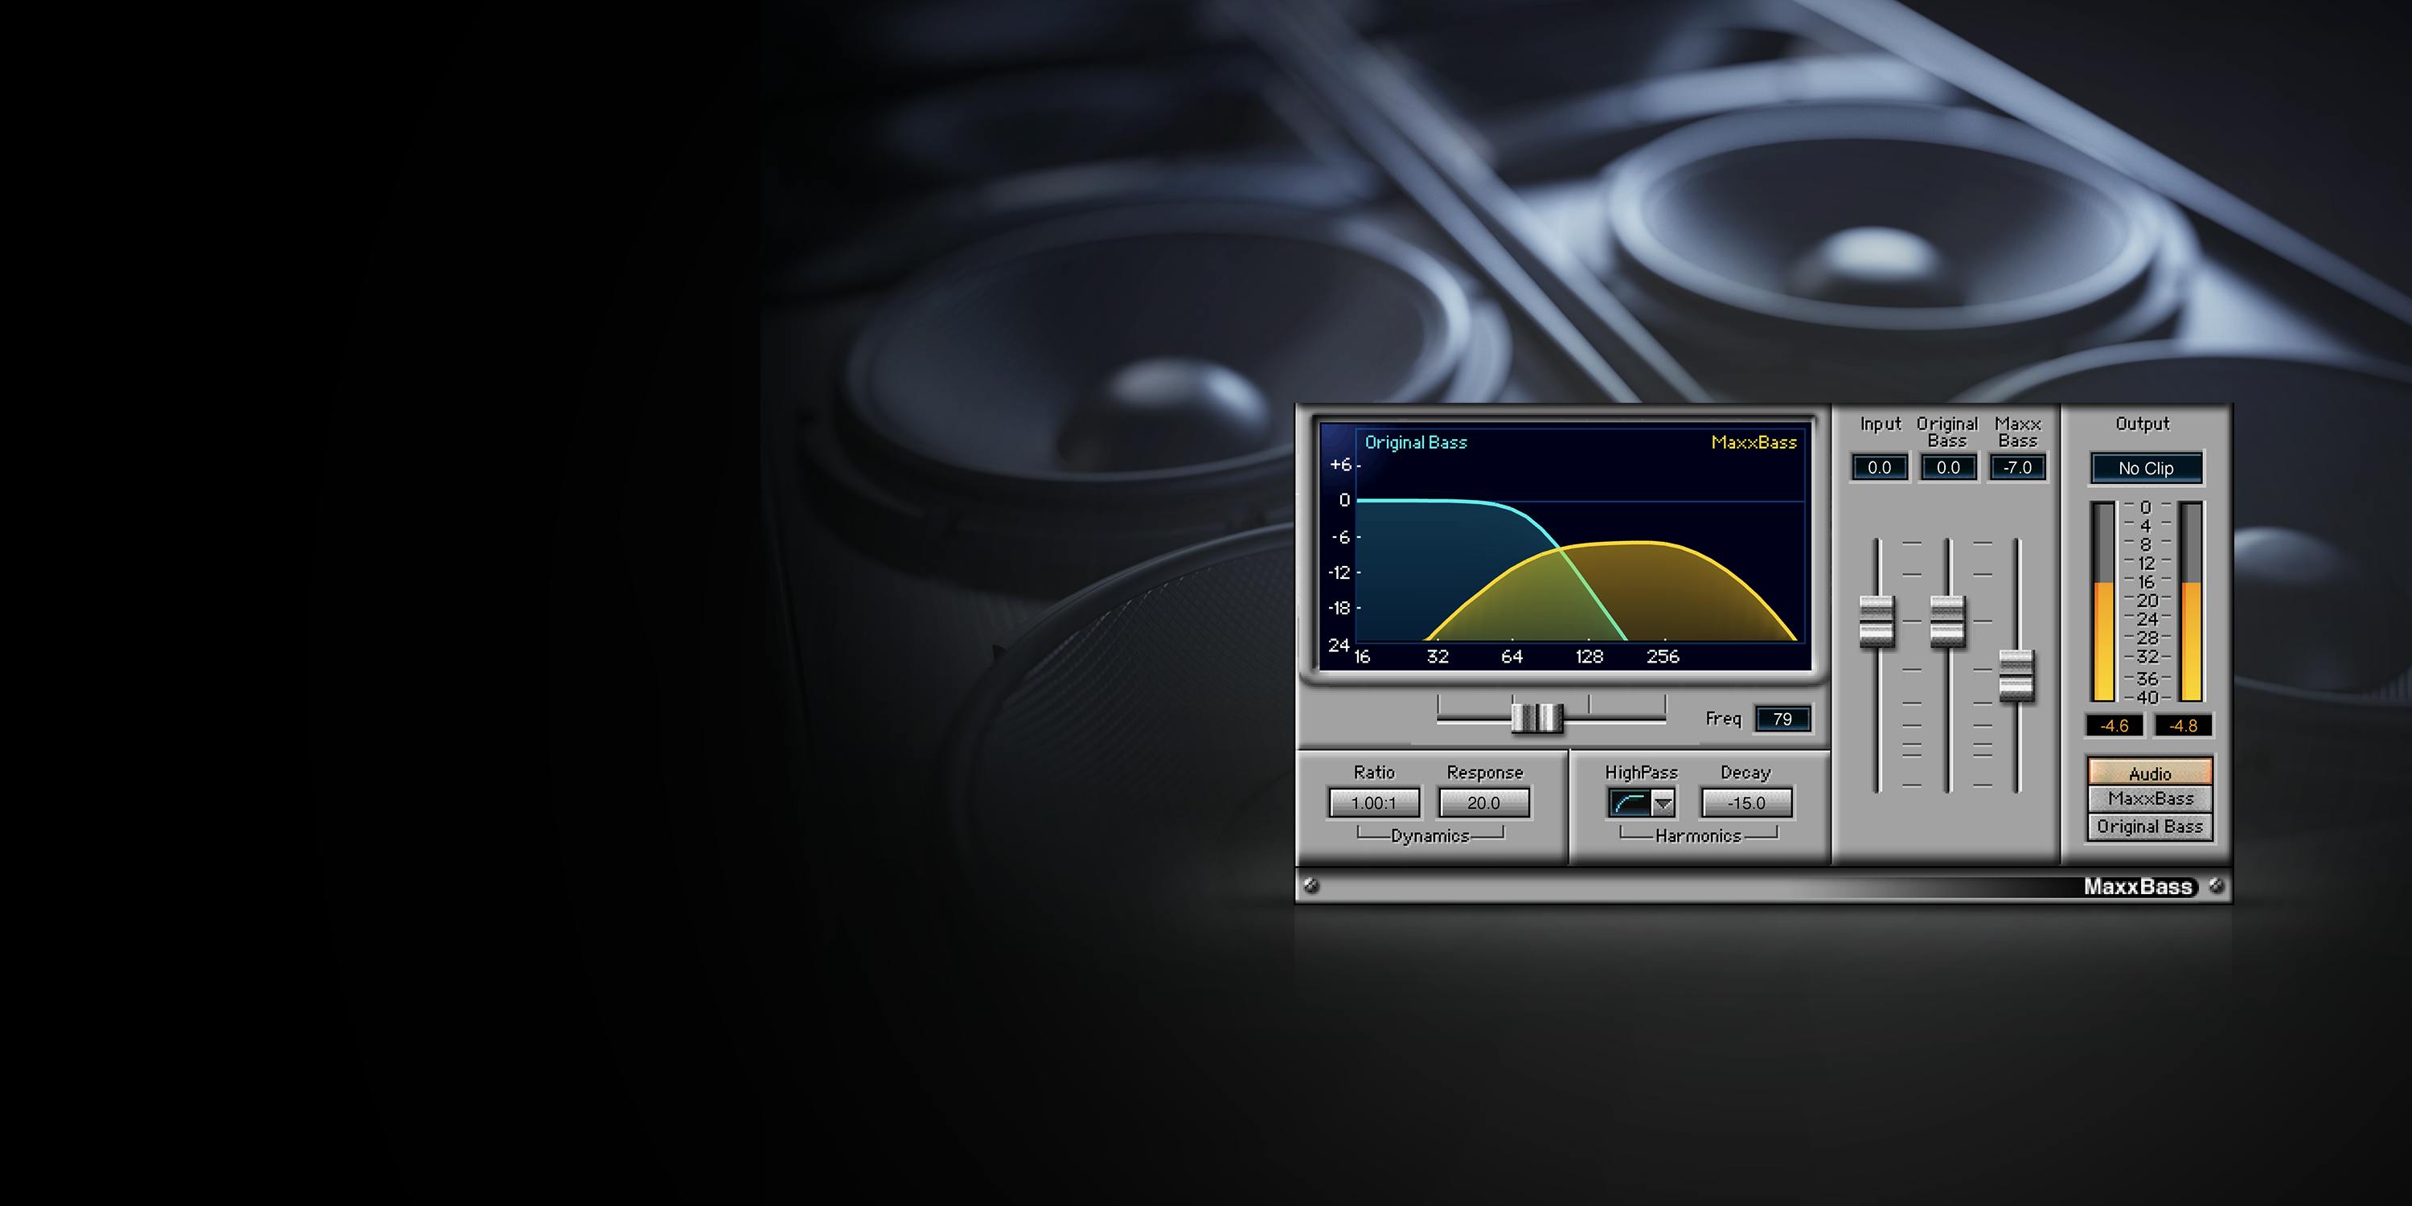Click the bottom-left screw icon
Screen dimensions: 2412x1206
(1311, 886)
